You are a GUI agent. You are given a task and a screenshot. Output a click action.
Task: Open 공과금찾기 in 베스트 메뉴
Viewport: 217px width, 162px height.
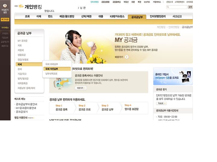click(x=22, y=112)
